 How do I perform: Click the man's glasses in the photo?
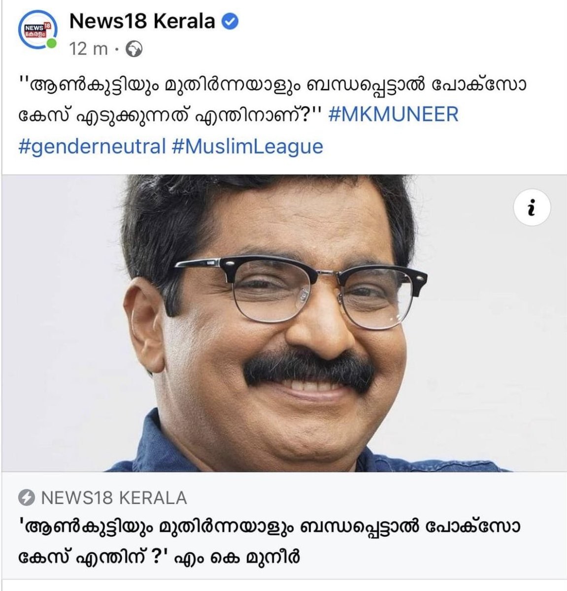point(300,288)
